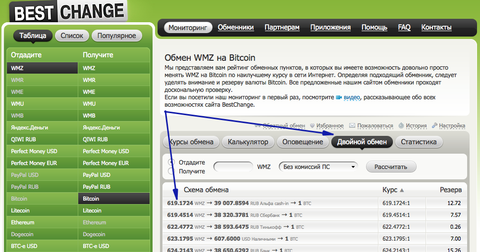Click the wrench icon beside Настройка
This screenshot has width=480, height=252.
pos(434,126)
